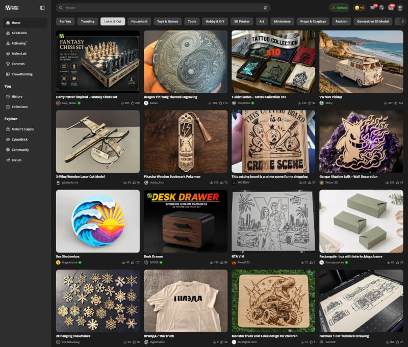Open the Monster truck T-Rex thumbnail
The width and height of the screenshot is (408, 347).
(273, 301)
